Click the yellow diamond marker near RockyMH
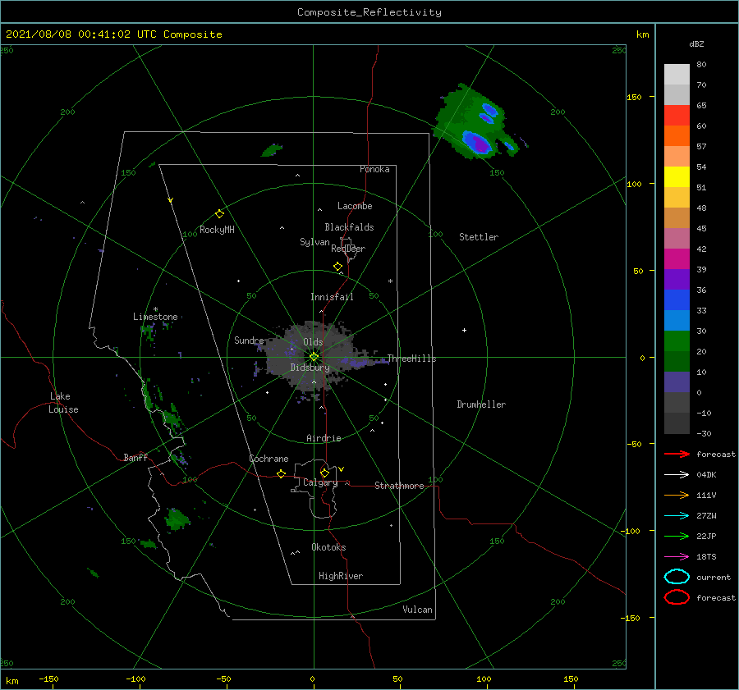 [x=219, y=214]
